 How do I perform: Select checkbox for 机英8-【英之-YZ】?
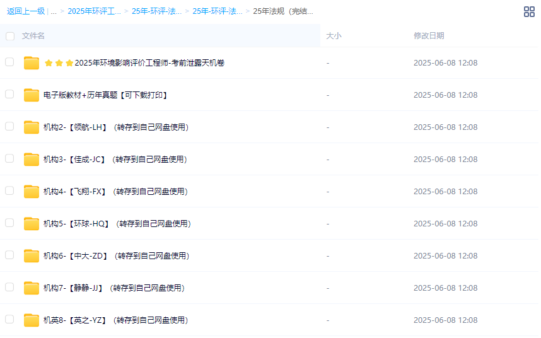point(9,319)
